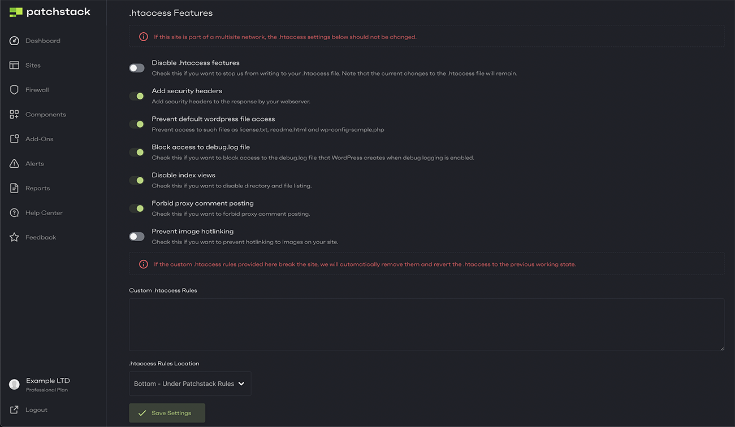Toggle Disable .htaccess features switch
Screen dimensions: 735x427
pos(137,68)
